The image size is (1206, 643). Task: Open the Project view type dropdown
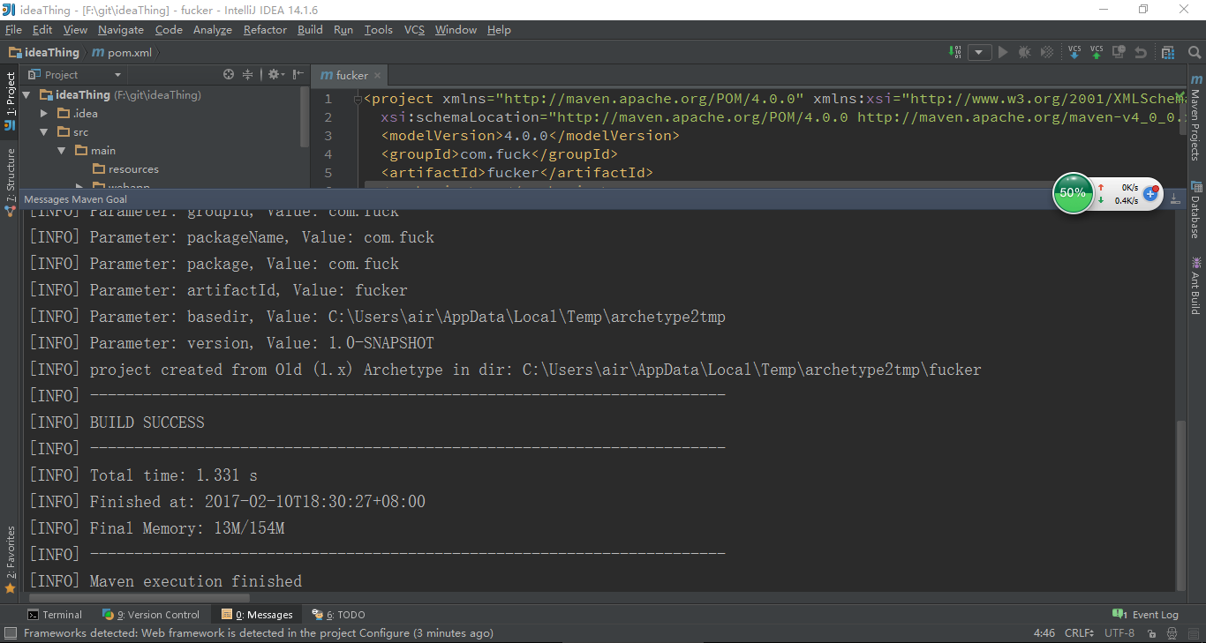pyautogui.click(x=75, y=75)
